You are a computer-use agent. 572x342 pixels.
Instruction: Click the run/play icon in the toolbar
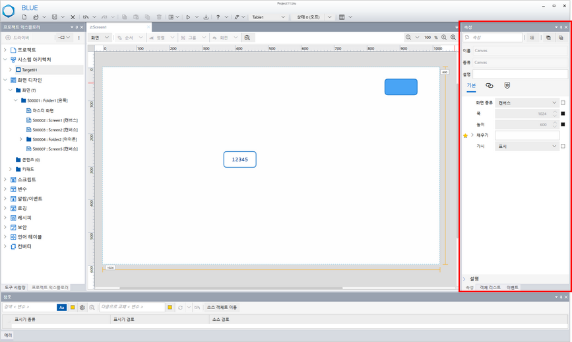tap(188, 17)
